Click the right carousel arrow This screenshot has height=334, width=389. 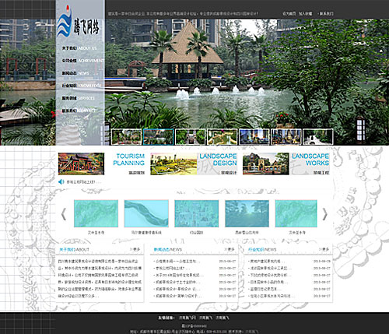(324, 214)
